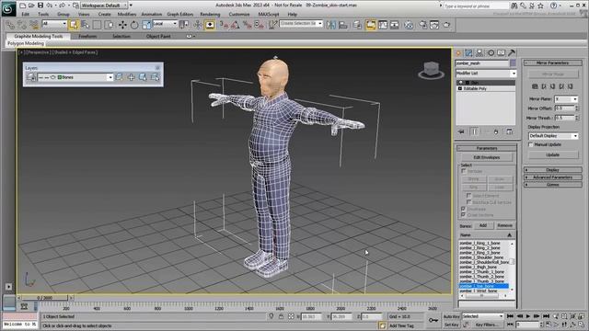Open the Modifier List dropdown

tap(486, 74)
